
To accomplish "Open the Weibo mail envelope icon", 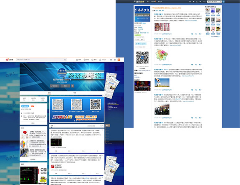I will 111,60.
